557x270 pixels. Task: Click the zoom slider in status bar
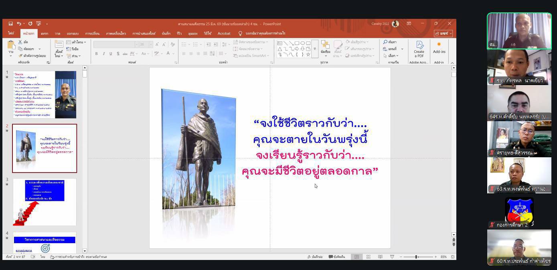pos(416,257)
